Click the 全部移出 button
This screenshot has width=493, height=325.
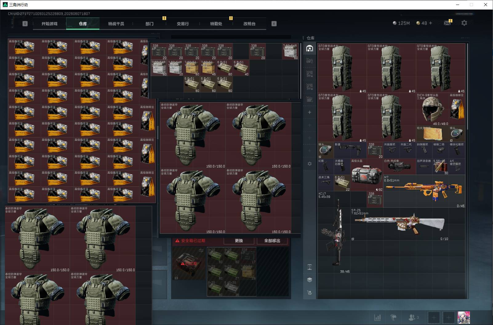click(272, 241)
